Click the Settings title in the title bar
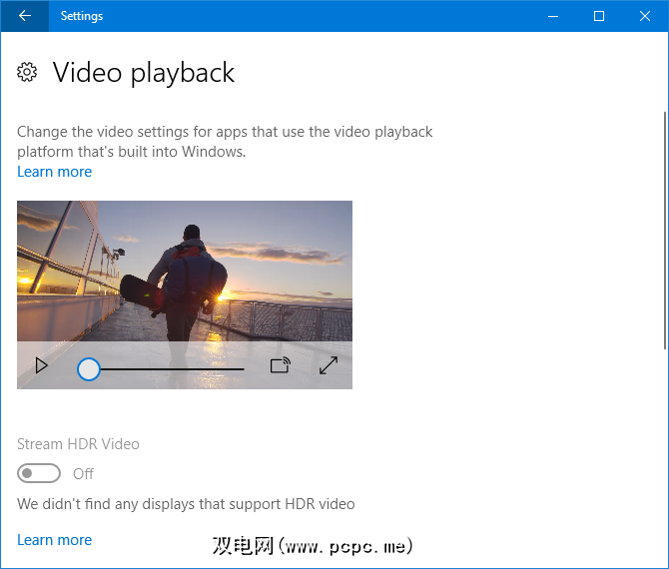669x569 pixels. click(81, 16)
